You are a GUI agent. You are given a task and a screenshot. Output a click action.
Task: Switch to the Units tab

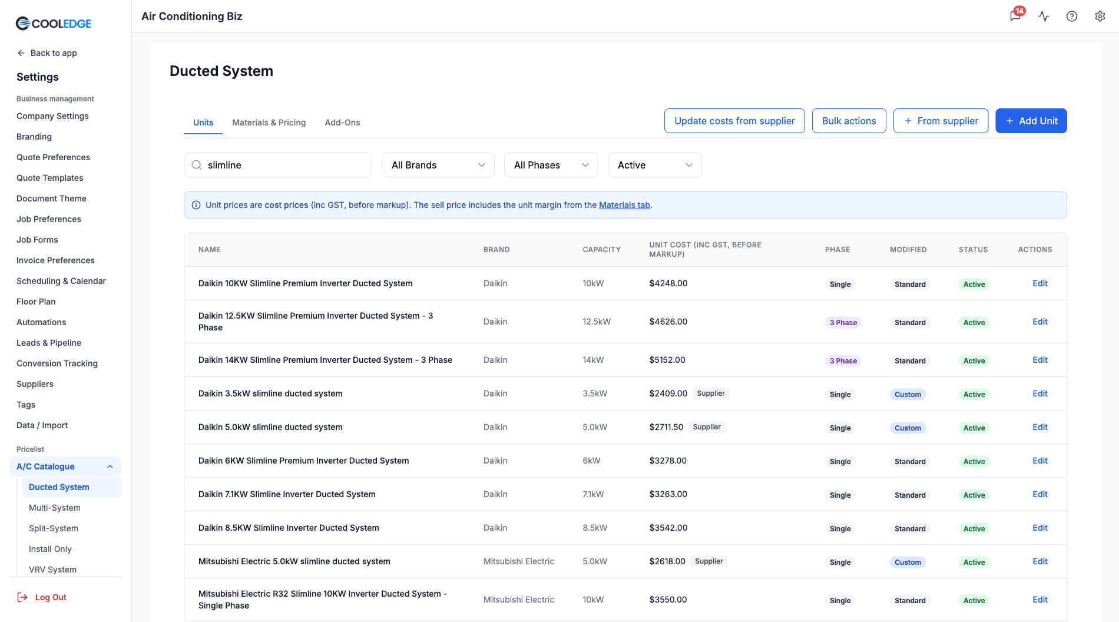click(x=203, y=123)
